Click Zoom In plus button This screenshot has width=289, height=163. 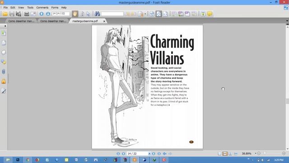pyautogui.click(x=284, y=153)
